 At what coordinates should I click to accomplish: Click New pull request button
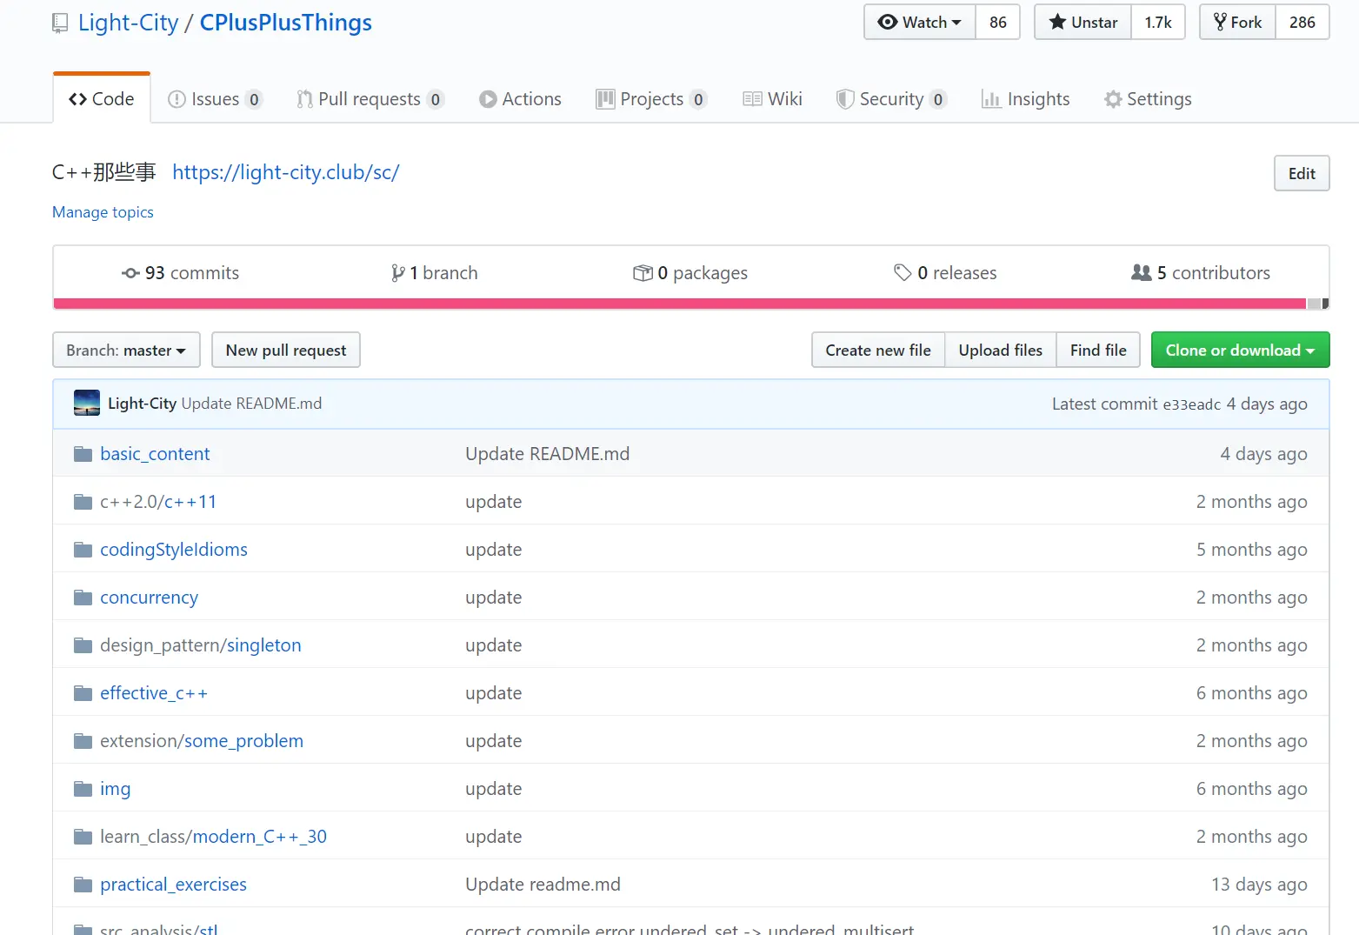pyautogui.click(x=286, y=350)
